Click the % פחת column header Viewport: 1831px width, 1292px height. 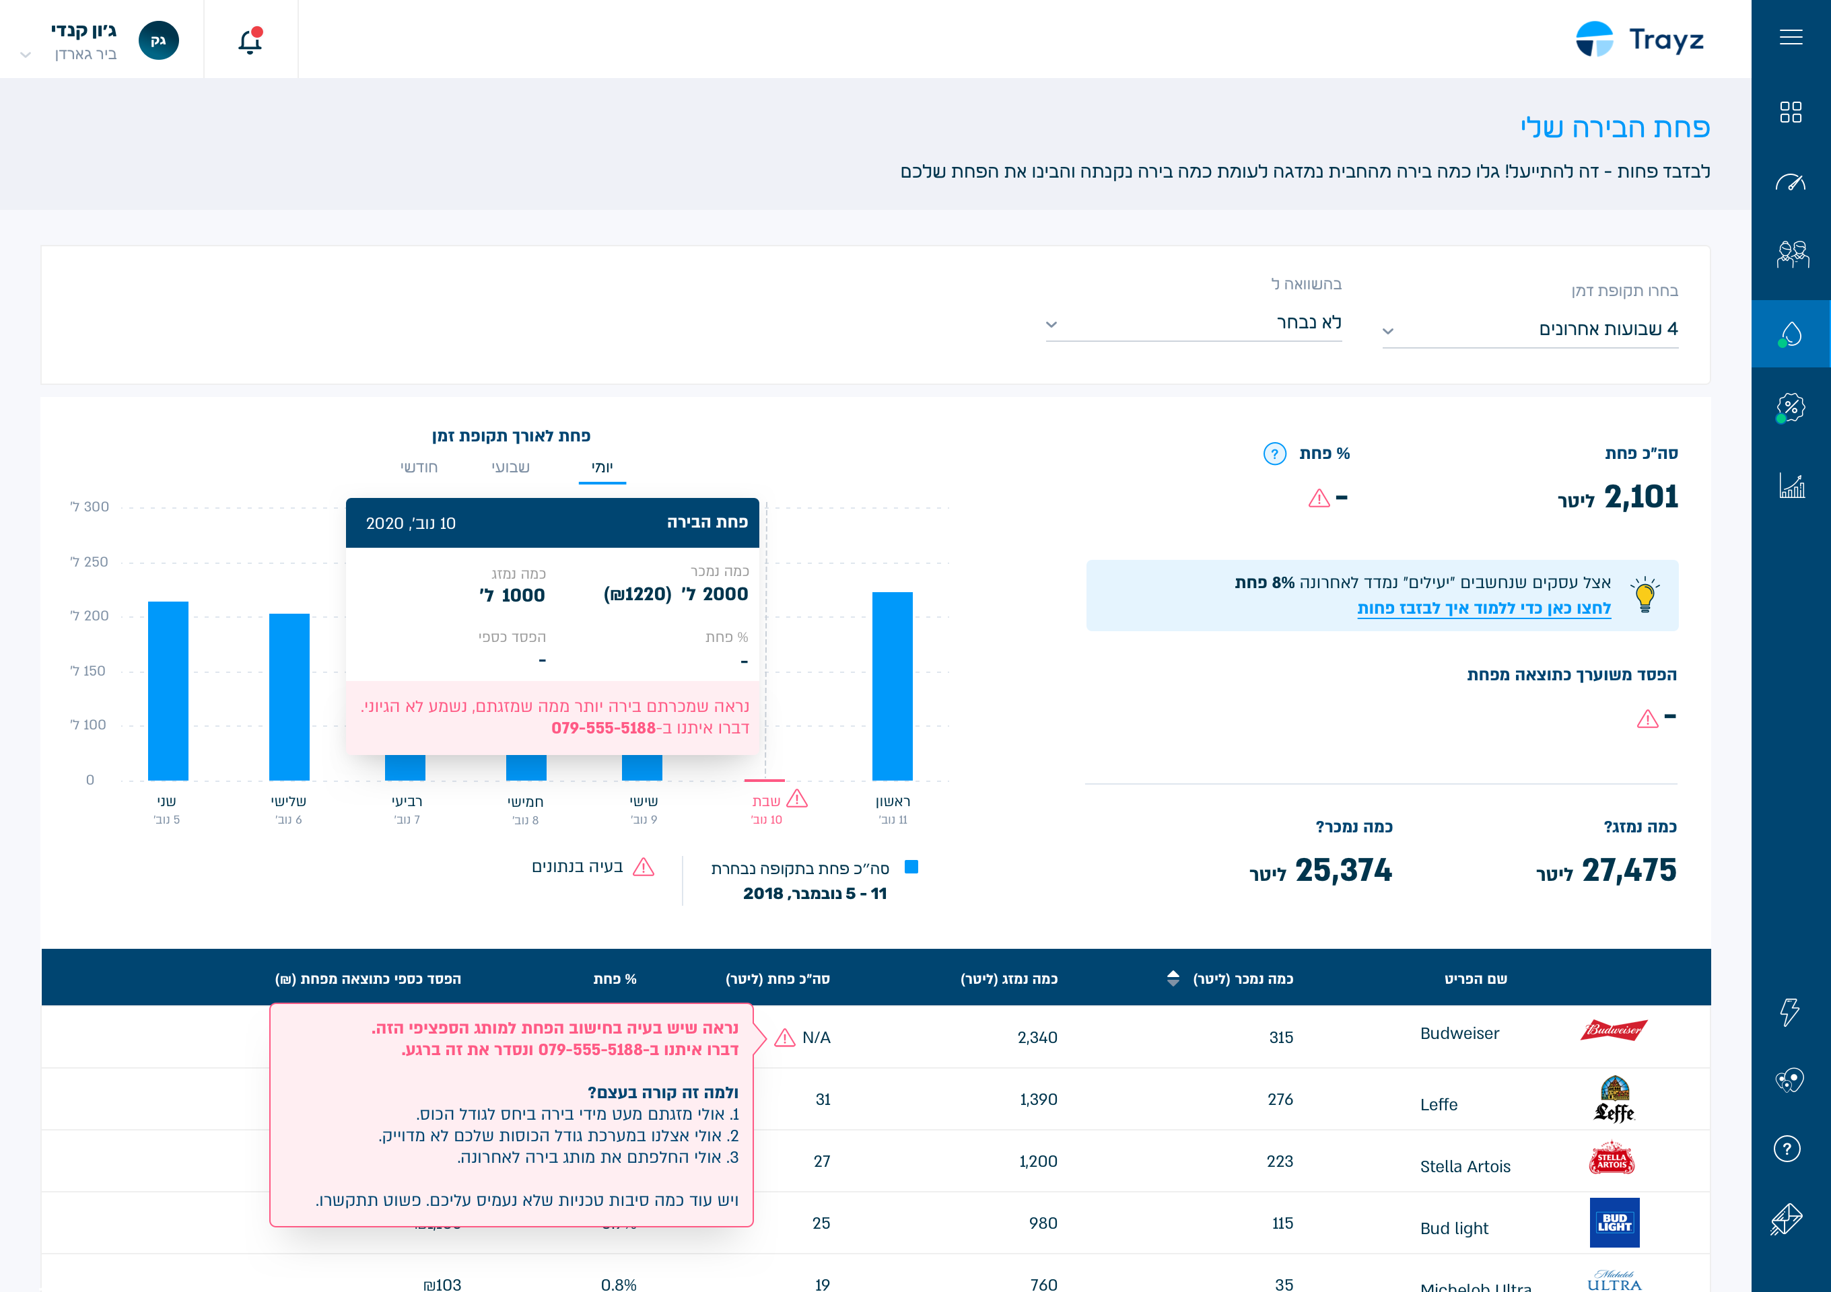(x=614, y=979)
